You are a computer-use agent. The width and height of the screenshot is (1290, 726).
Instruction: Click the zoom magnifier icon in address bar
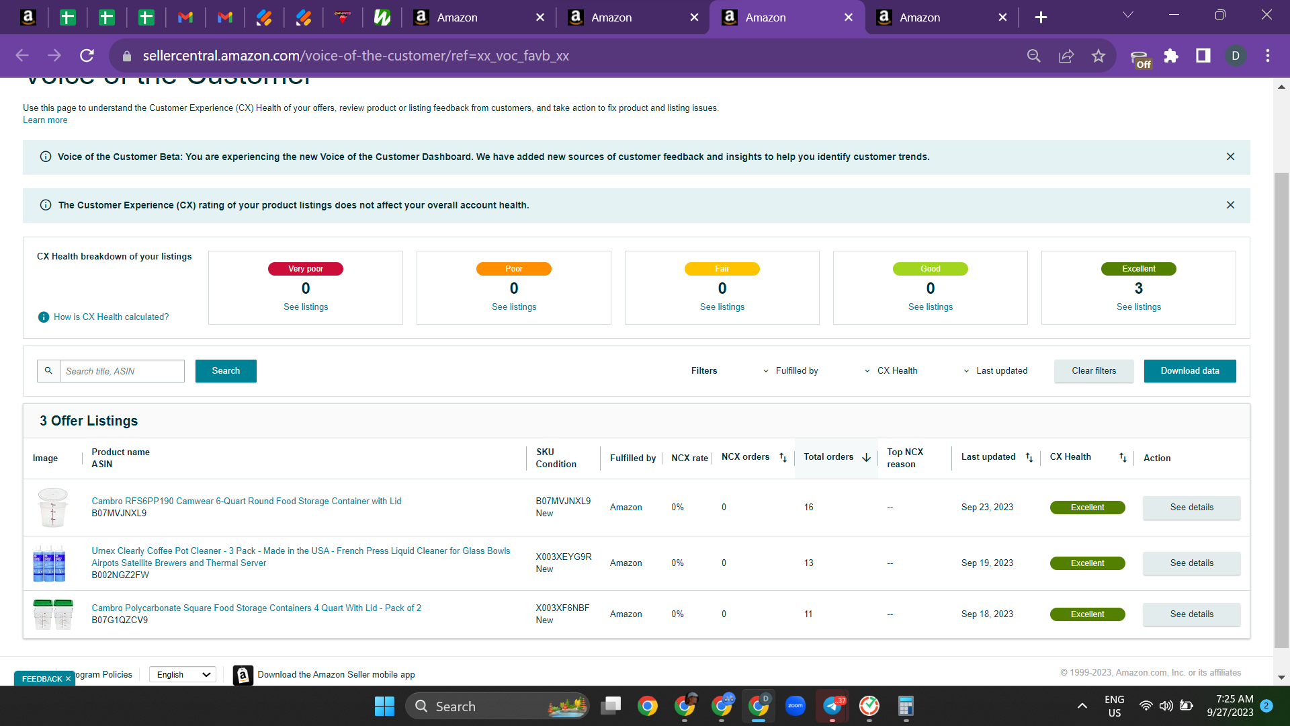click(x=1034, y=56)
